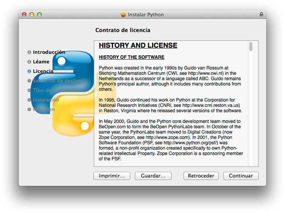Click the Resumen step label
Image resolution: width=285 pixels, height=213 pixels.
point(44,110)
